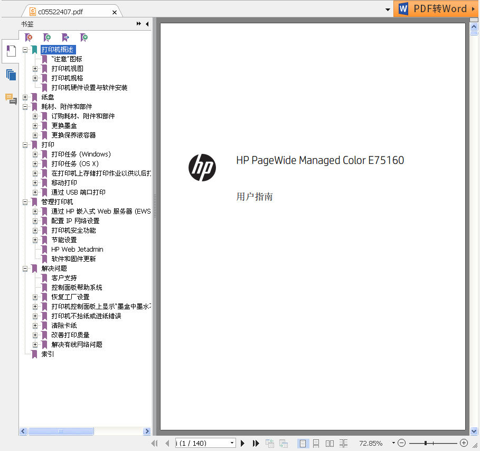Click the PDF转Word button
This screenshot has width=480, height=451.
(x=436, y=8)
